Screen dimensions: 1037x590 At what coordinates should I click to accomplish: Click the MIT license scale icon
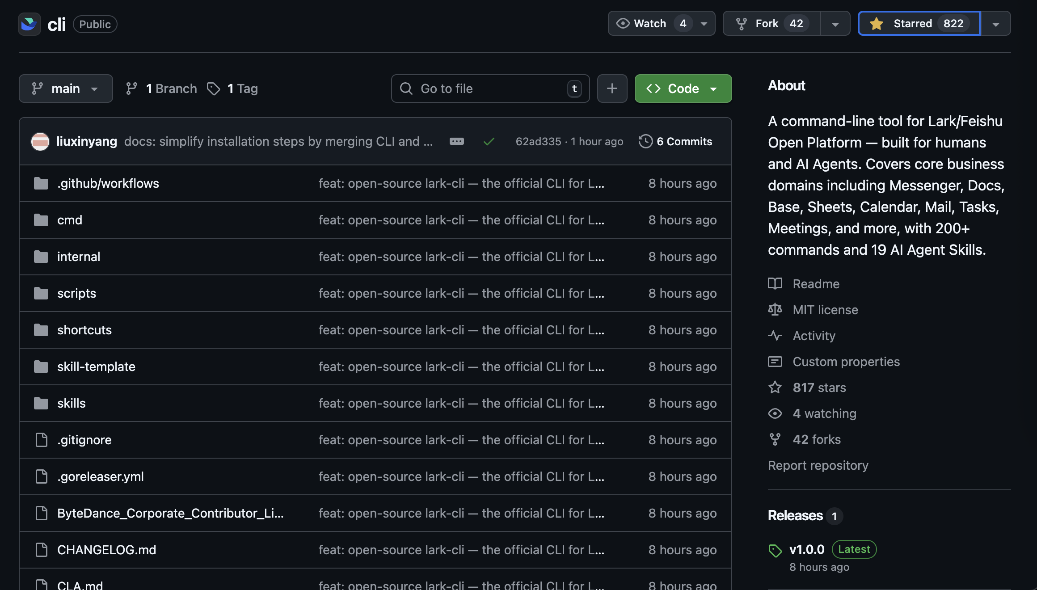[775, 309]
